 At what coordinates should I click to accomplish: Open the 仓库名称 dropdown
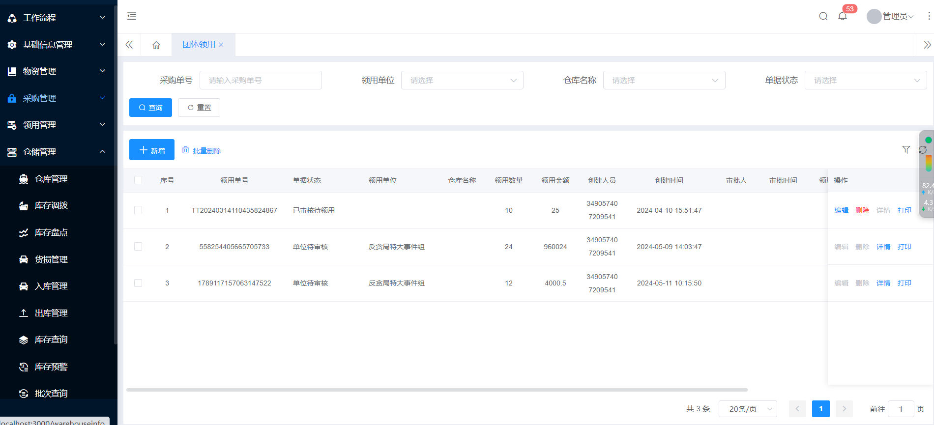[664, 80]
